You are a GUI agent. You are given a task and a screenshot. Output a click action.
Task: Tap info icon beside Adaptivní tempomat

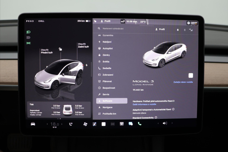pos(173,109)
